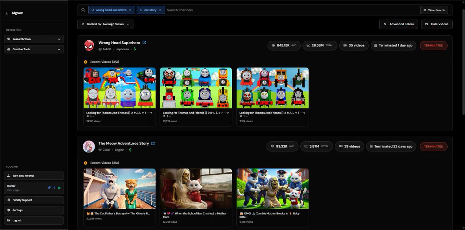This screenshot has width=465, height=230.
Task: Click the Terminated 23 days ago badge
Action: 391,146
